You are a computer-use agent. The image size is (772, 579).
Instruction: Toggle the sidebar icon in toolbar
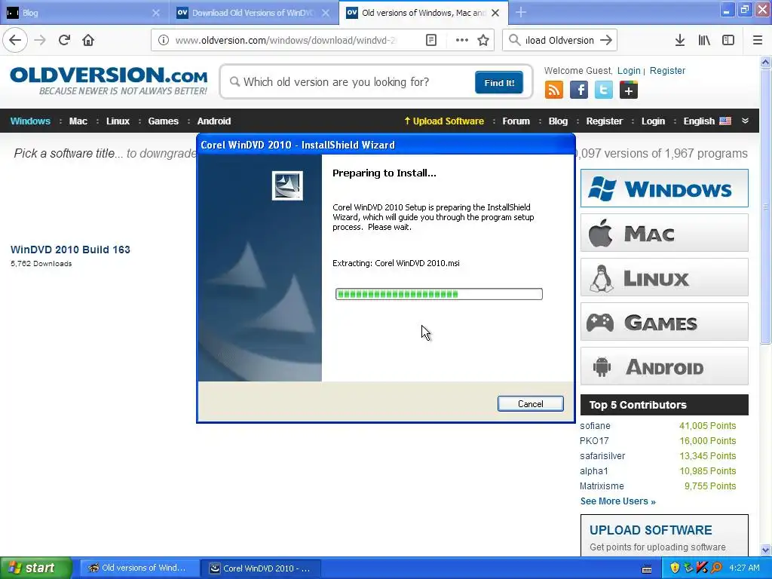pyautogui.click(x=728, y=41)
